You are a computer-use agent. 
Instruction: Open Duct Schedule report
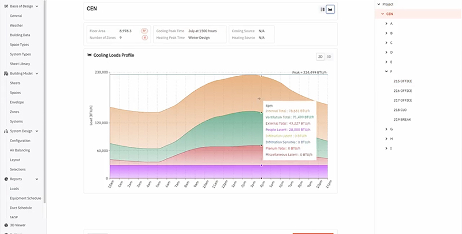coord(21,208)
